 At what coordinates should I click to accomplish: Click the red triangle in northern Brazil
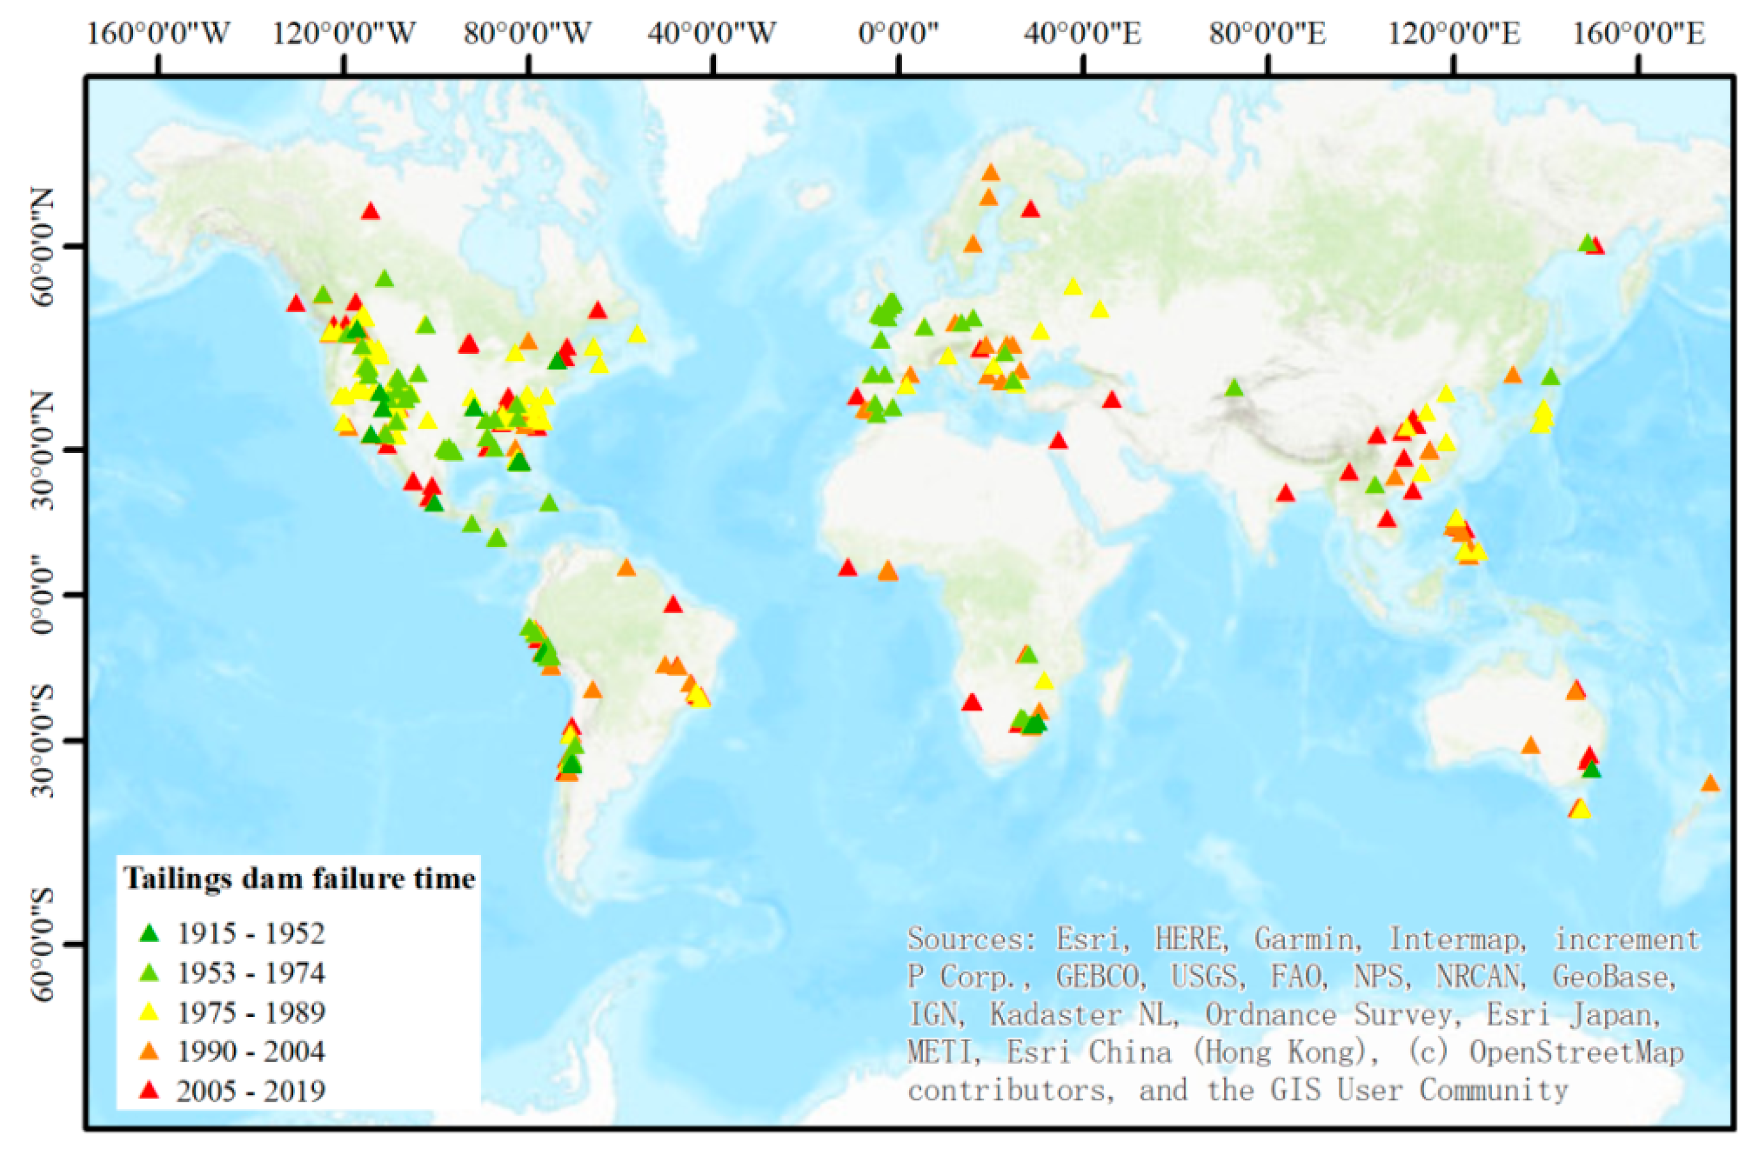pos(672,605)
